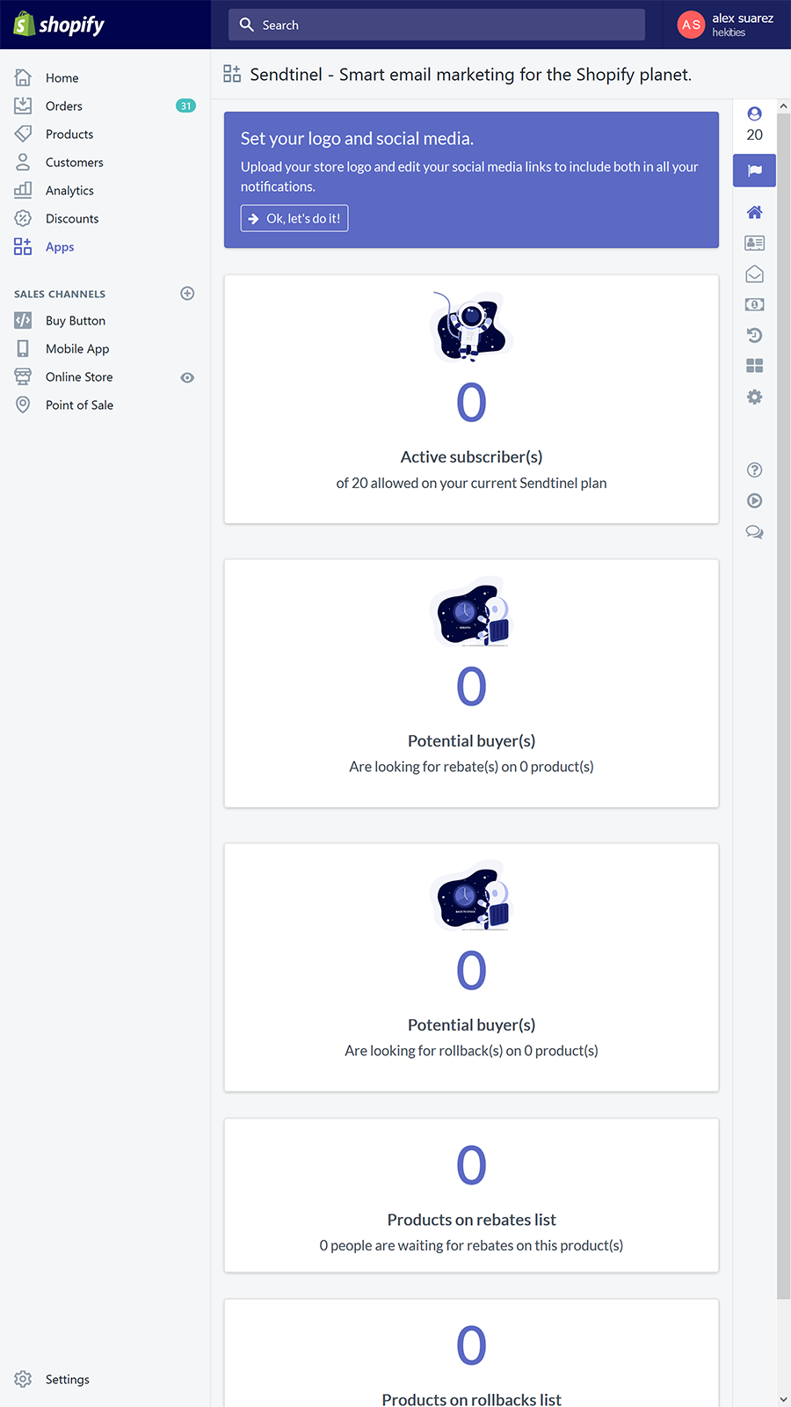Go to Sendtinel home via house icon
This screenshot has width=791, height=1407.
(754, 212)
